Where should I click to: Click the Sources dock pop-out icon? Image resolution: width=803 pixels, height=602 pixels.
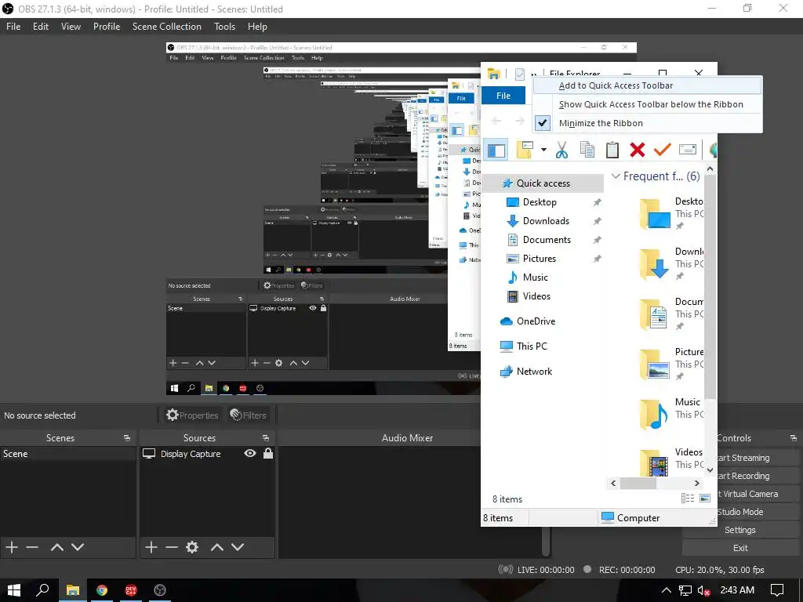point(265,438)
